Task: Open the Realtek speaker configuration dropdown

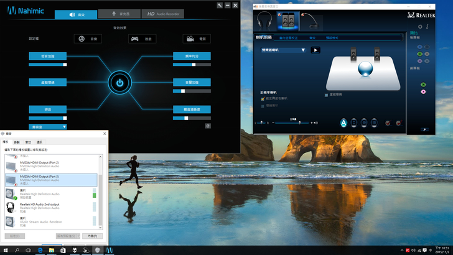Action: pos(303,50)
